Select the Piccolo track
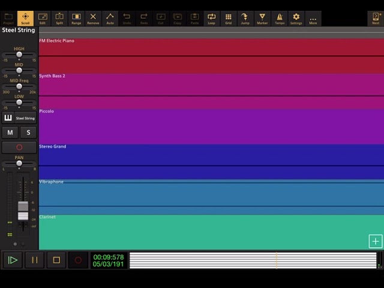This screenshot has height=288, width=384. pos(211,127)
